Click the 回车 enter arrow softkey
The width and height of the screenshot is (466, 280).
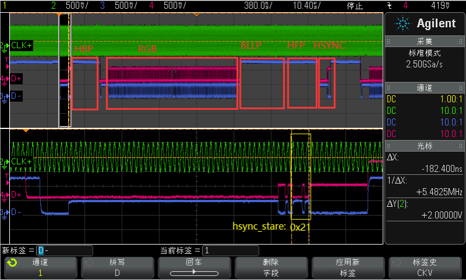pos(194,267)
